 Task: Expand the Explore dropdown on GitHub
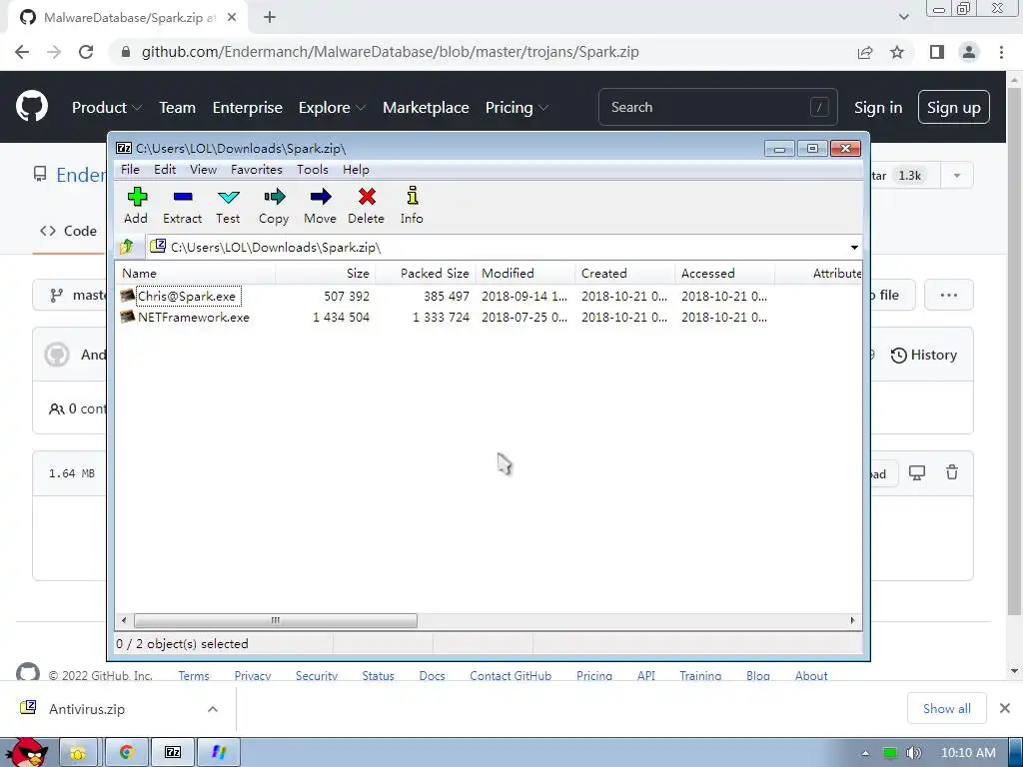tap(332, 108)
